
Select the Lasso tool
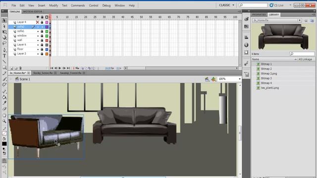click(4, 43)
